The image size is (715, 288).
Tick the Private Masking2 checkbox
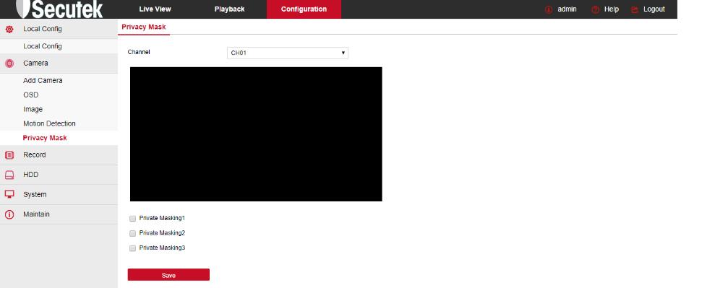coord(133,233)
